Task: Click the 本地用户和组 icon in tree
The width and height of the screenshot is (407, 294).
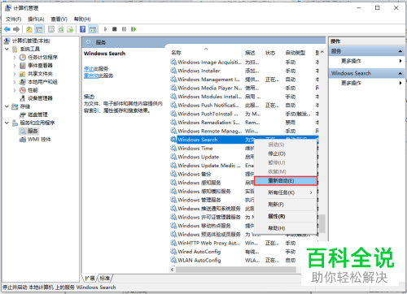Action: tap(23, 82)
